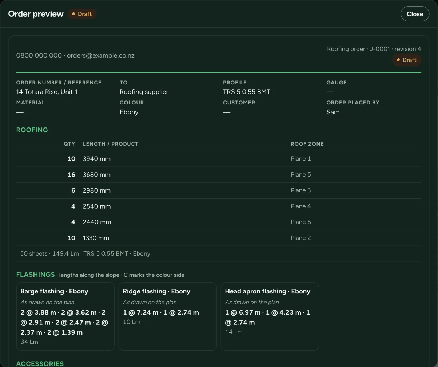Click the "2540 mm" length cell
438x367 pixels.
(x=97, y=206)
